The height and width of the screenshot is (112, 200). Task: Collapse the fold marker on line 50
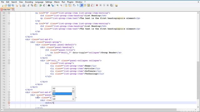pos(9,23)
